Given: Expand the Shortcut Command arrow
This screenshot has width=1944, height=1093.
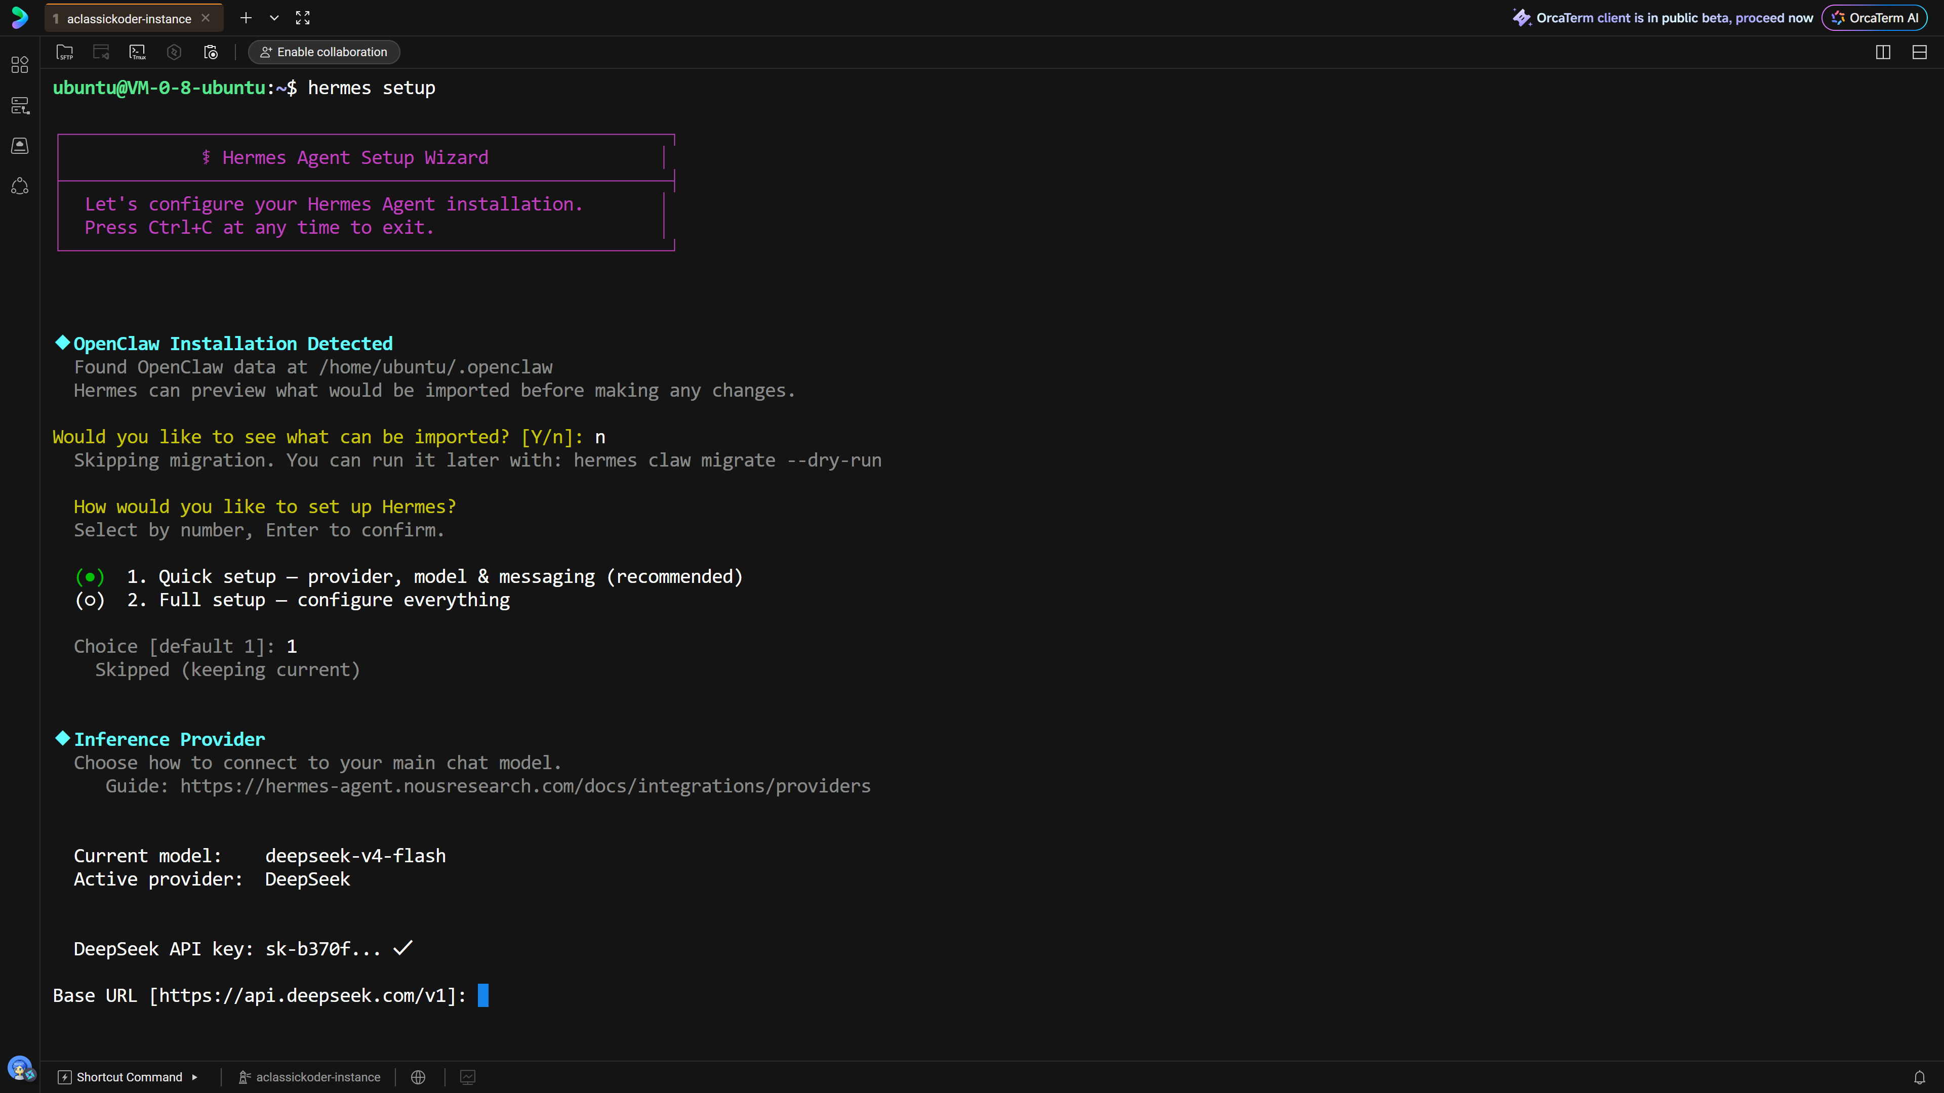Looking at the screenshot, I should [x=195, y=1077].
